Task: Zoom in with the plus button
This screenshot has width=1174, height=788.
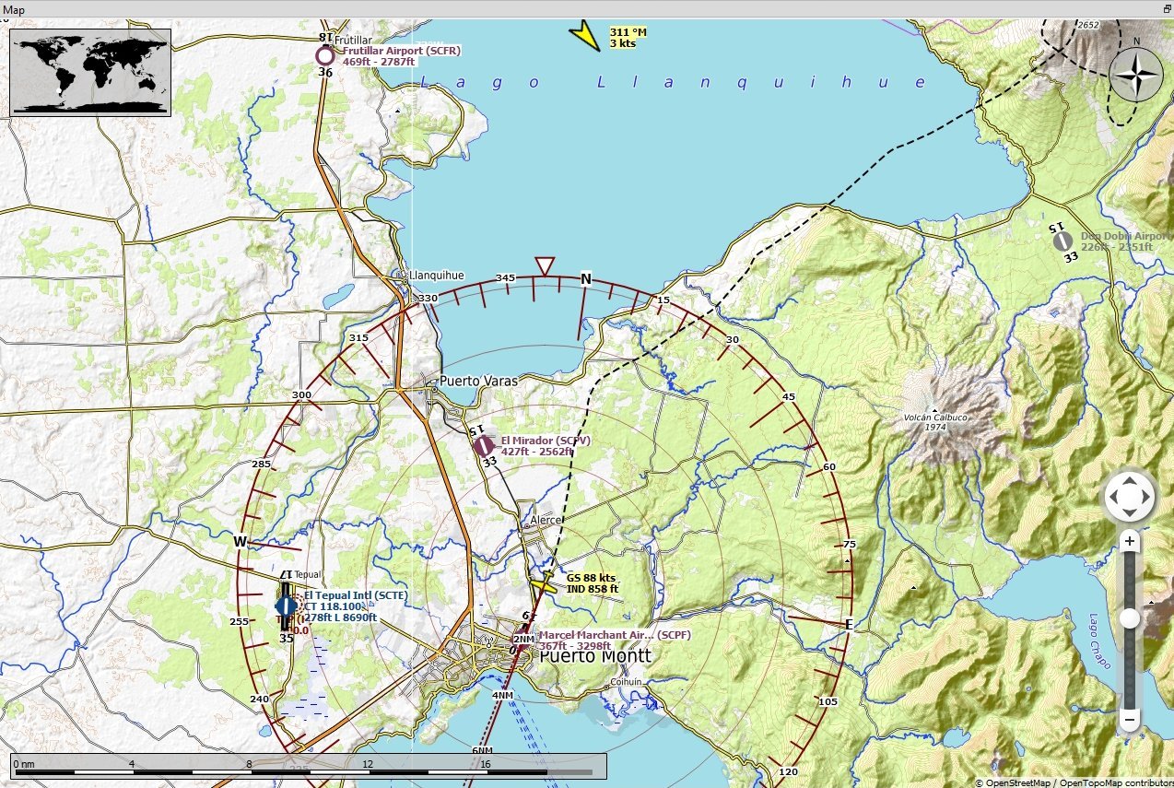Action: 1130,541
